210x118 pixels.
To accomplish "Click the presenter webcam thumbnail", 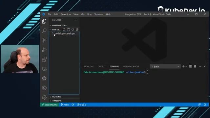I will pos(20,59).
